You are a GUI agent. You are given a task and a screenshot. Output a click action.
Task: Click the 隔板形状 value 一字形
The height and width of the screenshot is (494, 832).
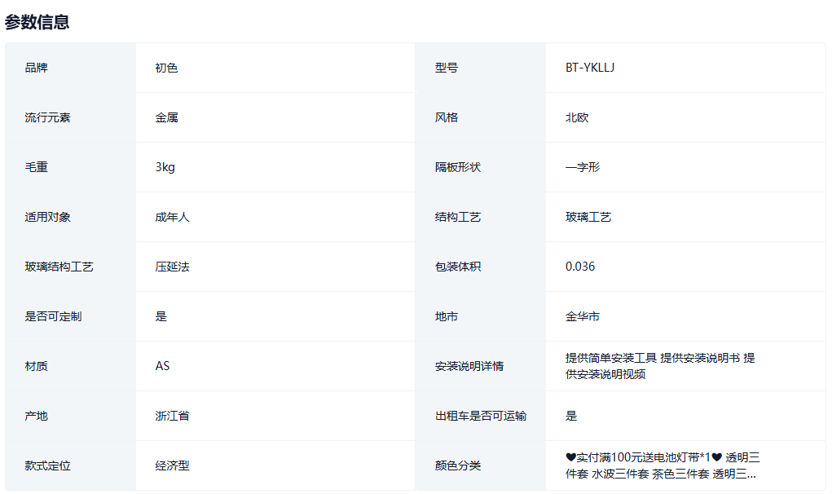[583, 167]
